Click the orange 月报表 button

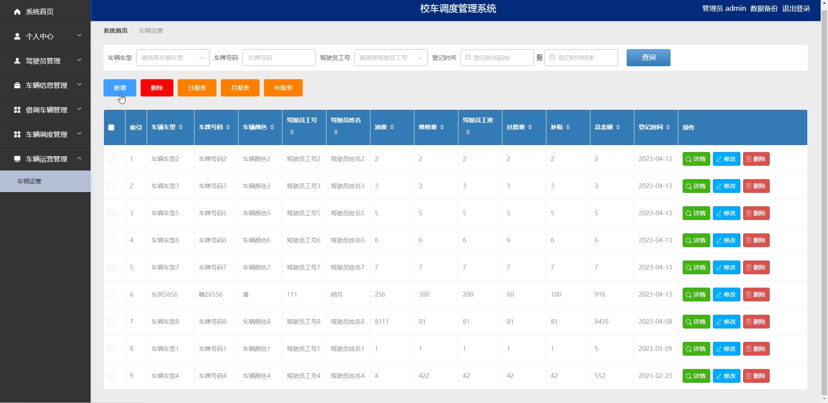tap(240, 88)
